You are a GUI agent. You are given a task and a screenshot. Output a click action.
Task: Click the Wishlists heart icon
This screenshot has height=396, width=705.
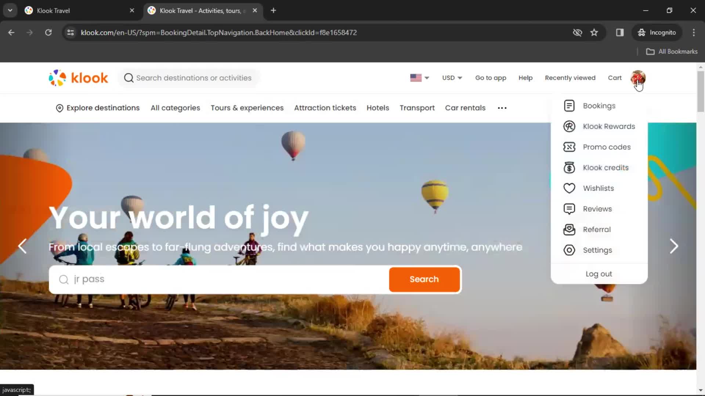click(570, 188)
